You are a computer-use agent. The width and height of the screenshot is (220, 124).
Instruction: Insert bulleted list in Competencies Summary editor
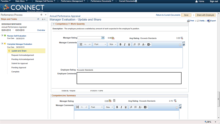135,107
